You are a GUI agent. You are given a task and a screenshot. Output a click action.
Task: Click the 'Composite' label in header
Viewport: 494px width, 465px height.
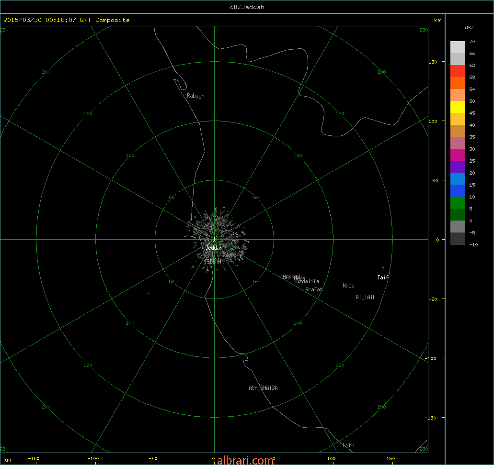pyautogui.click(x=113, y=20)
